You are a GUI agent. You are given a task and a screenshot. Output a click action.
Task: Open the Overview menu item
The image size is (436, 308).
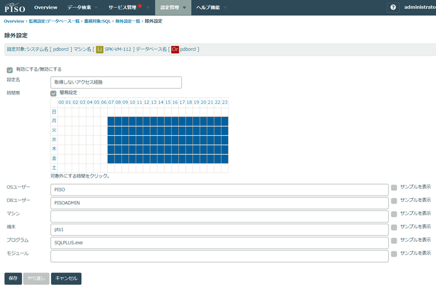(x=45, y=7)
